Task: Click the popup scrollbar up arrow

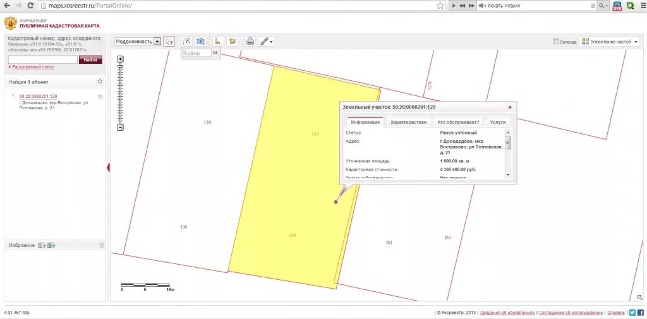Action: [x=508, y=133]
